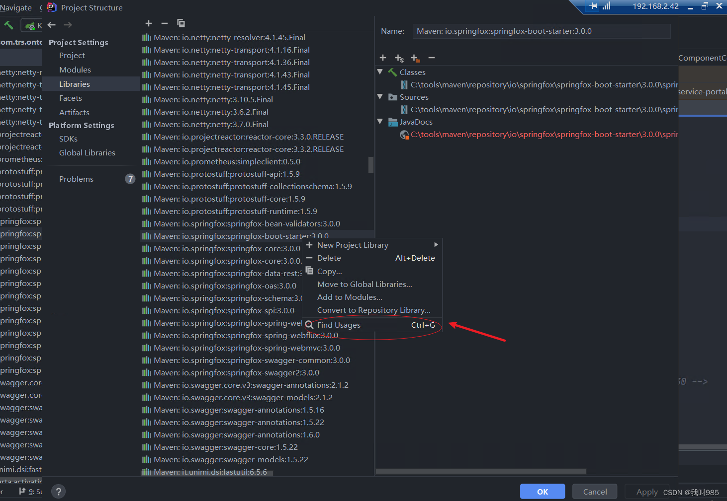
Task: Click the OK button
Action: 543,492
